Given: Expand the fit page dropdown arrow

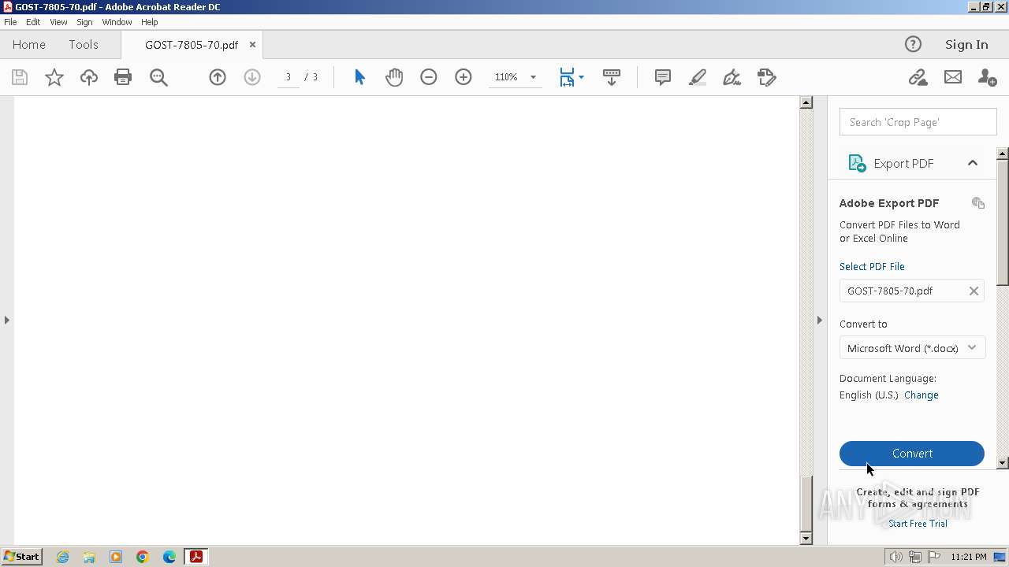Looking at the screenshot, I should (581, 77).
